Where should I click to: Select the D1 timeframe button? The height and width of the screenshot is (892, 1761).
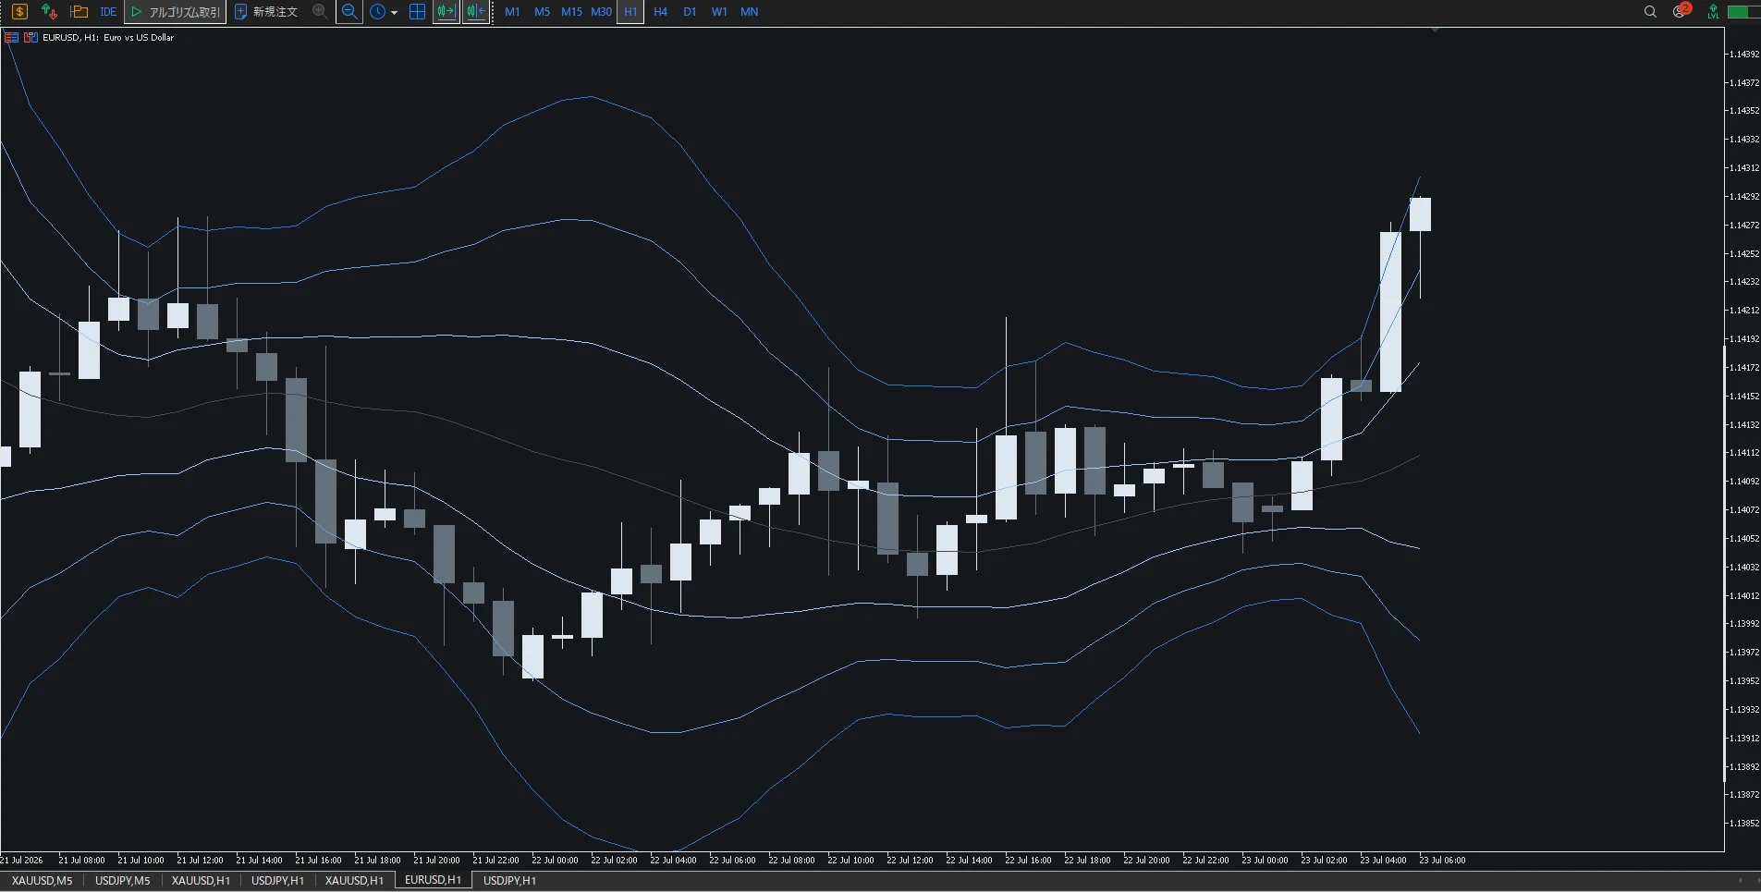tap(690, 12)
